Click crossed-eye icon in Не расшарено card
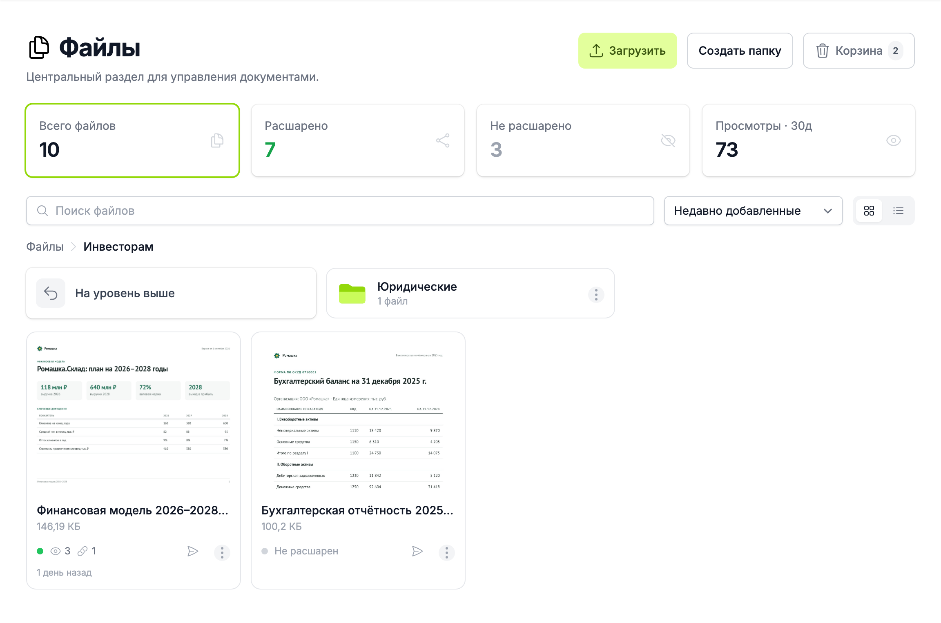The height and width of the screenshot is (623, 941). 668,140
